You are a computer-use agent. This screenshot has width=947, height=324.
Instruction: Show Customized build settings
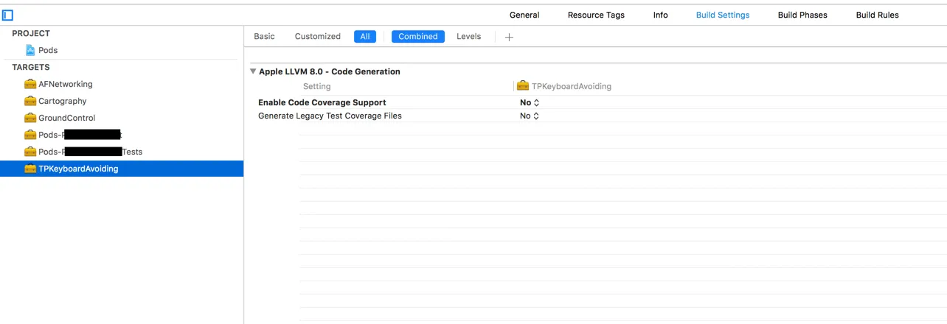coord(317,37)
